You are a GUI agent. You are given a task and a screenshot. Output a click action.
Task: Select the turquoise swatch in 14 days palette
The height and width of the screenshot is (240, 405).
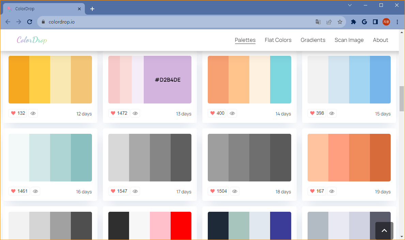click(x=281, y=80)
